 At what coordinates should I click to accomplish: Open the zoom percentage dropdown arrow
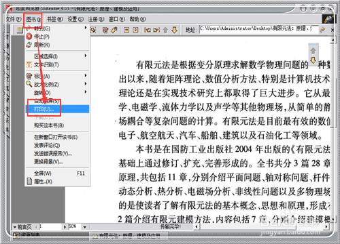coord(84,226)
